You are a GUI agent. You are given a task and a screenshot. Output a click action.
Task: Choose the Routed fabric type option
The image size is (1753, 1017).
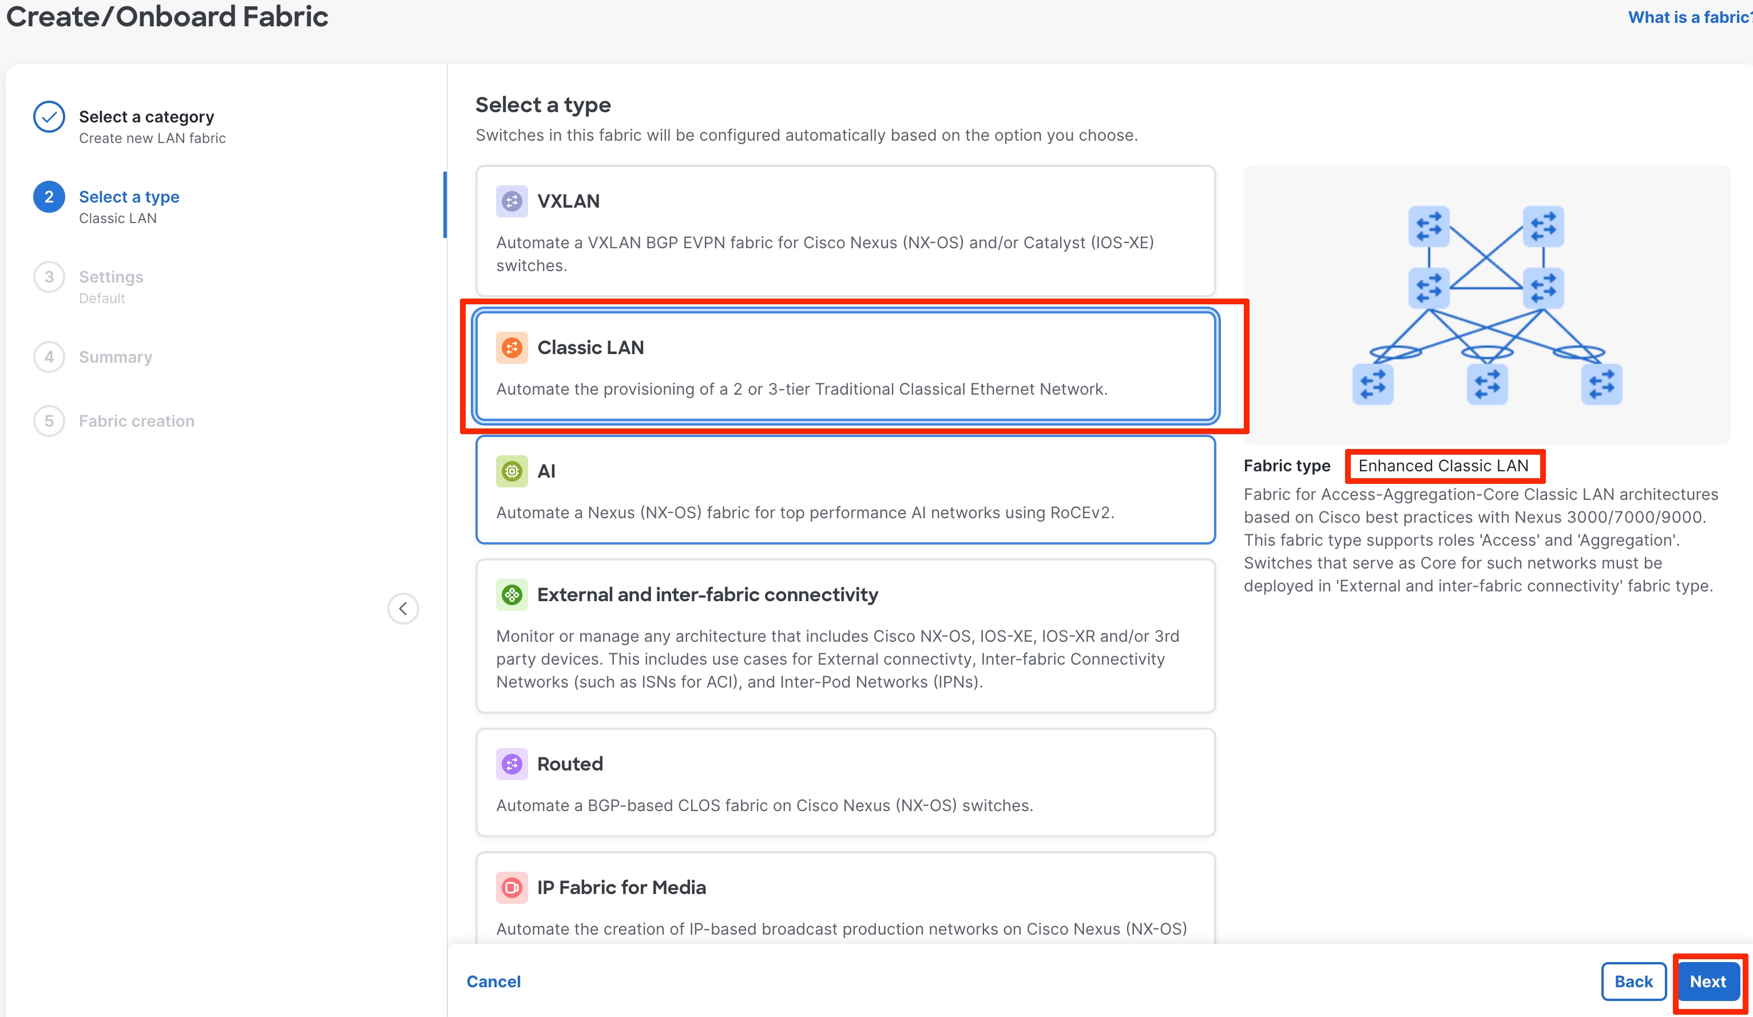[x=844, y=782]
